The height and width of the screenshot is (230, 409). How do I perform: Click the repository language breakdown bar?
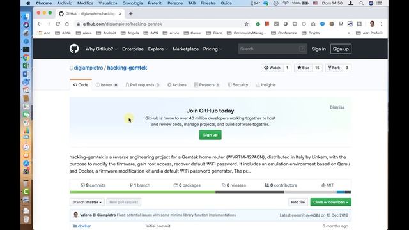click(x=210, y=192)
